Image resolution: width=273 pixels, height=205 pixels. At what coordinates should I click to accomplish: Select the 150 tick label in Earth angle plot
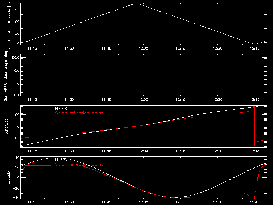pos(16,10)
